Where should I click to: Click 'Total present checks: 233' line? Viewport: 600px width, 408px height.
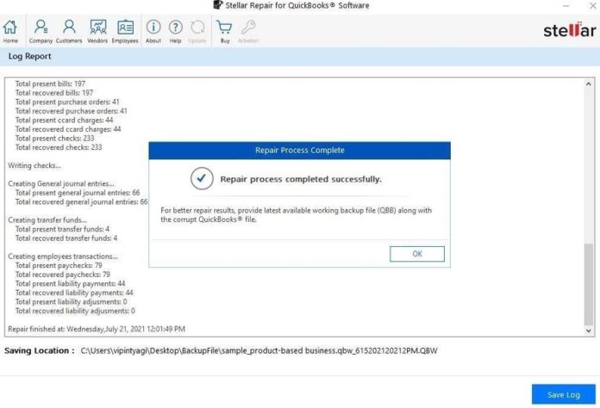pyautogui.click(x=54, y=139)
